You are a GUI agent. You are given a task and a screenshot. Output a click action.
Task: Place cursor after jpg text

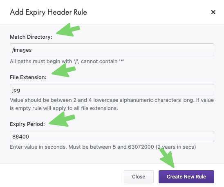[x=20, y=90]
